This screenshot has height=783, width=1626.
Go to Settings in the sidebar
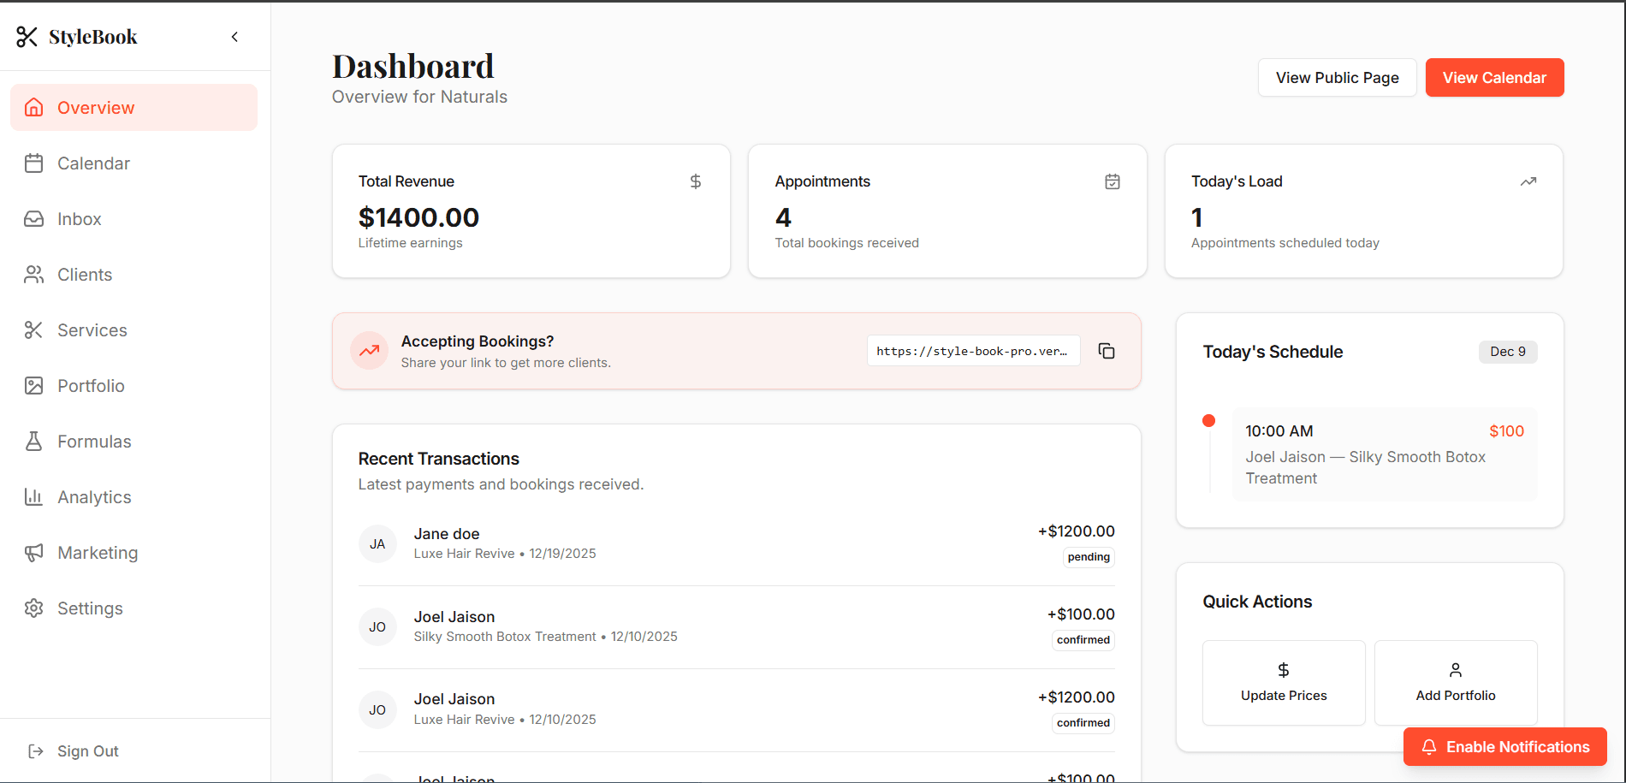point(90,608)
